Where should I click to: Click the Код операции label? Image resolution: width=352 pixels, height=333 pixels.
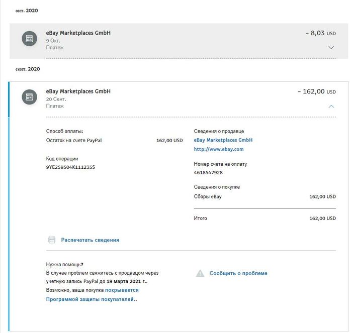(62, 159)
